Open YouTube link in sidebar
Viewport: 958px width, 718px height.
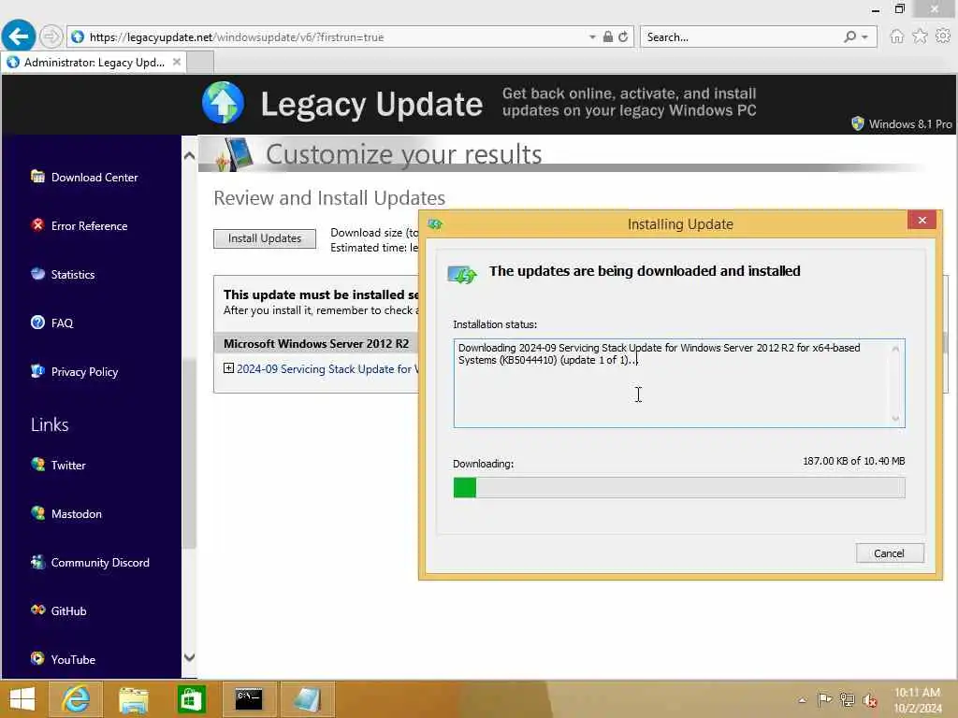73,660
